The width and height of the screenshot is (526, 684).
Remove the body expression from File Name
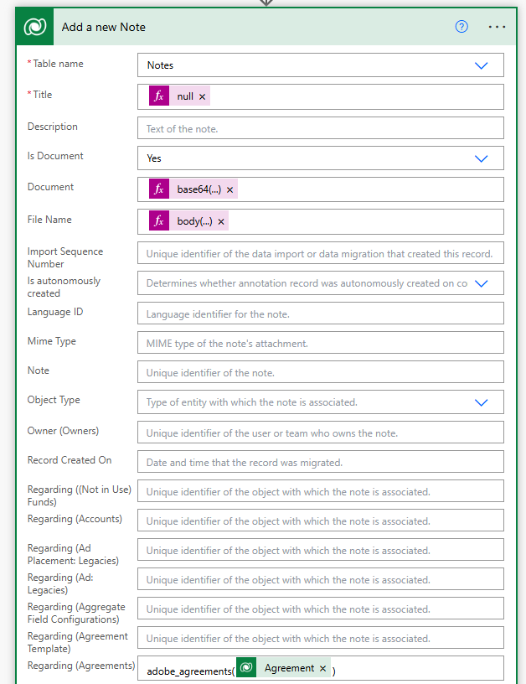click(221, 222)
